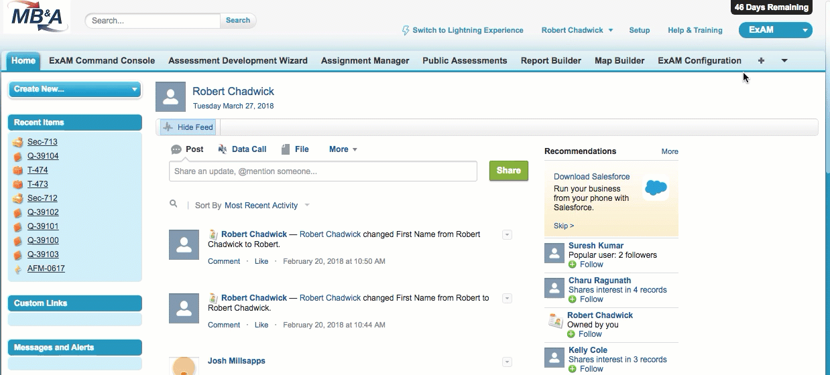
Task: Click Comment under the 10:50 AM post
Action: tap(224, 261)
